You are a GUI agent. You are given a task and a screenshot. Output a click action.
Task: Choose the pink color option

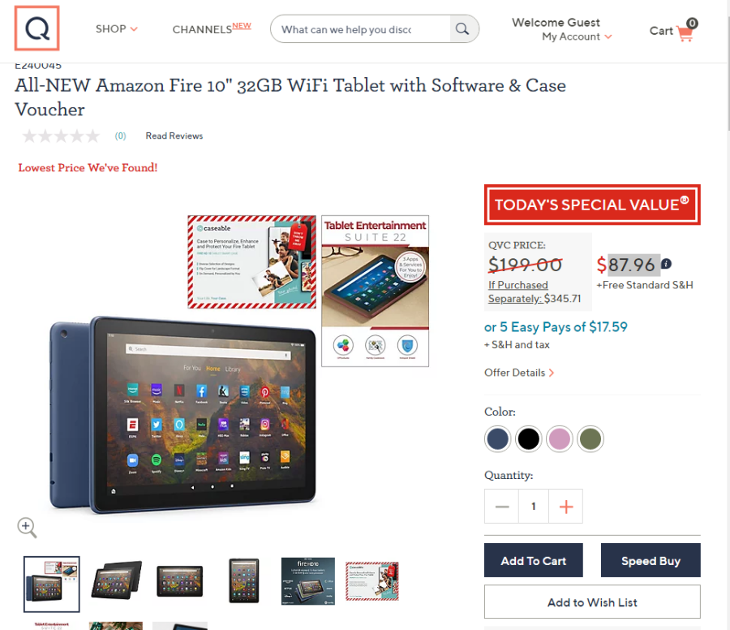click(559, 439)
